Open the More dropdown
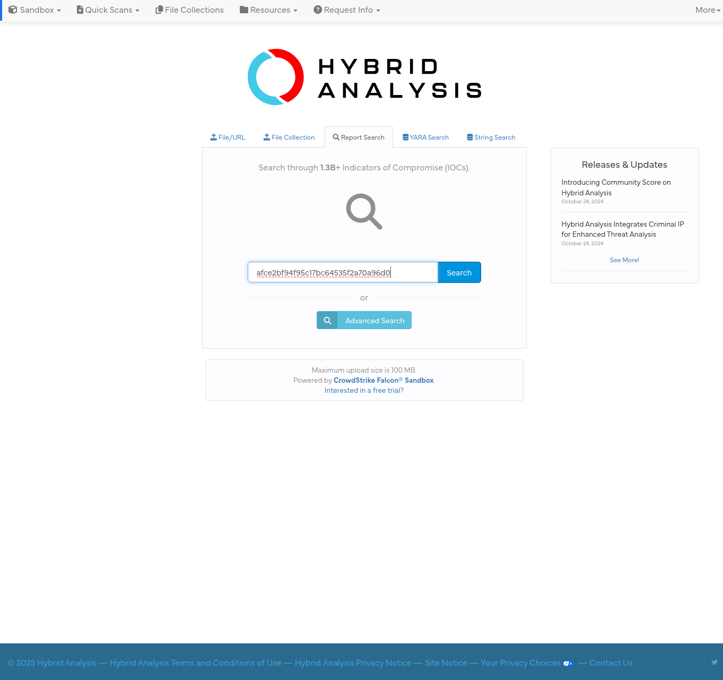Viewport: 723px width, 680px height. coord(708,10)
